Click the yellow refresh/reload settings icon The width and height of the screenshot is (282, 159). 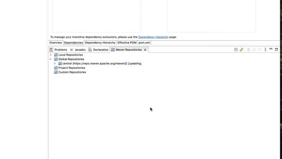tap(241, 49)
